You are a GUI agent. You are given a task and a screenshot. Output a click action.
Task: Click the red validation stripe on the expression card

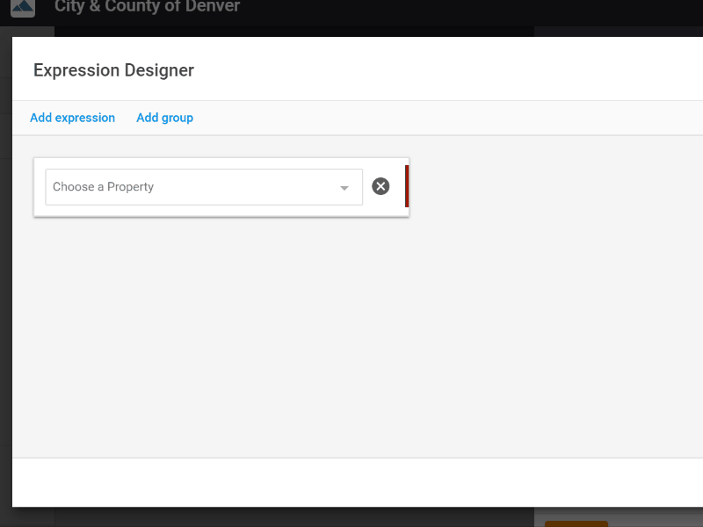(406, 186)
